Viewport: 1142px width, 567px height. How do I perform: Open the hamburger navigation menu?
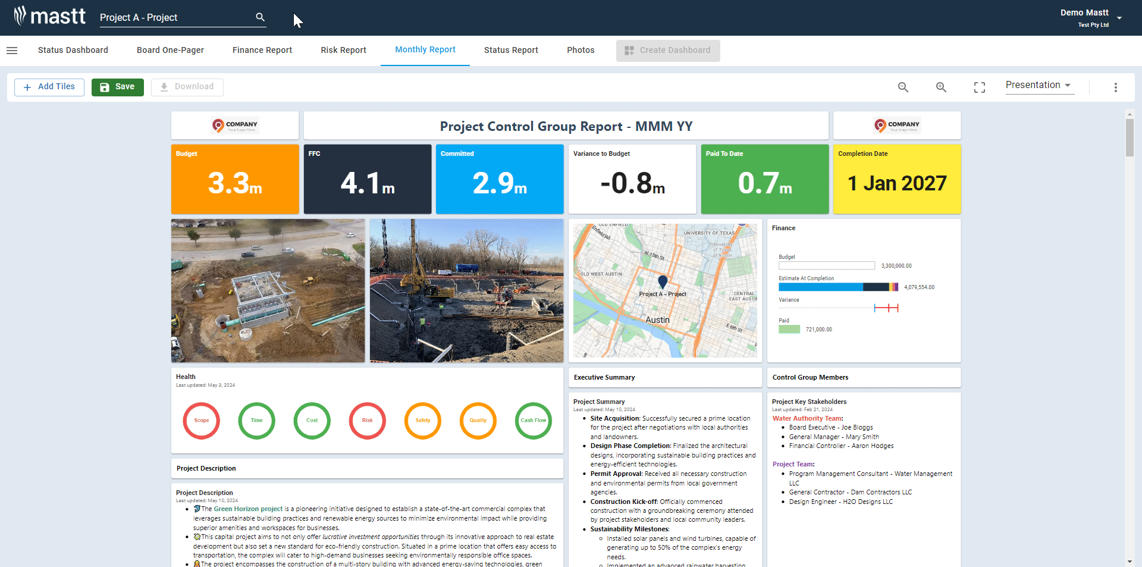(12, 51)
